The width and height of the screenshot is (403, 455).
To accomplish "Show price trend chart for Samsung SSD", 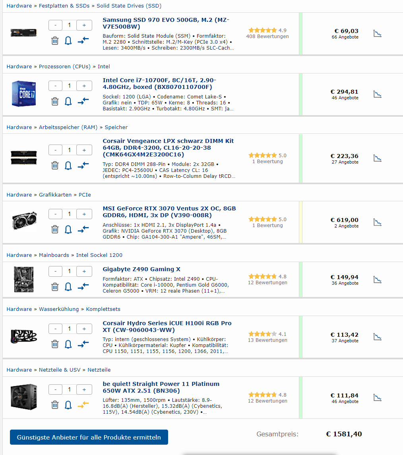I will (378, 33).
